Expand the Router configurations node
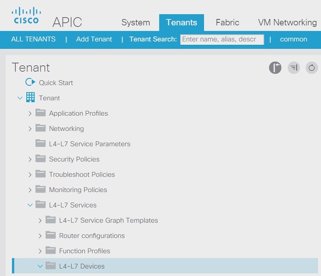 (40, 236)
